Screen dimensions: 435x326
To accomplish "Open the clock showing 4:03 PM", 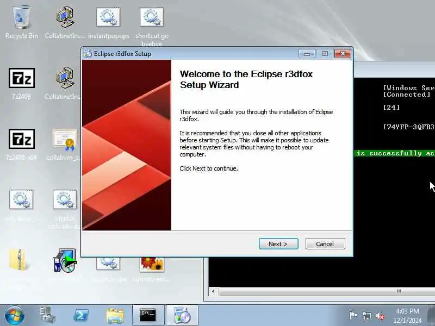I will click(x=407, y=316).
